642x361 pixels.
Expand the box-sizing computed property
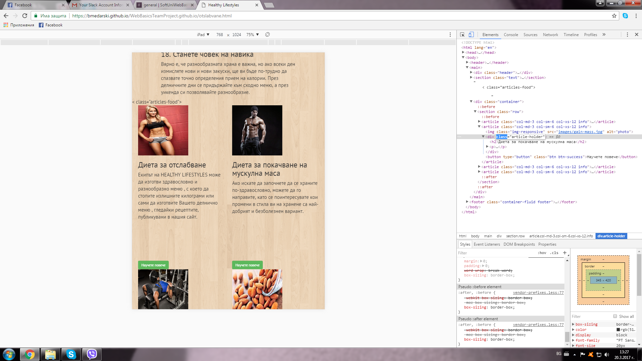(x=573, y=324)
